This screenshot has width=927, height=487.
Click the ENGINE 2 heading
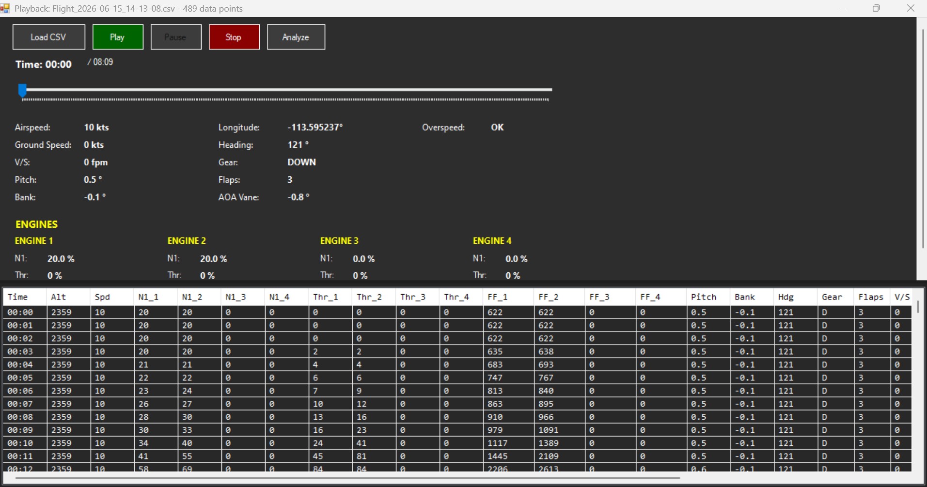(x=187, y=241)
